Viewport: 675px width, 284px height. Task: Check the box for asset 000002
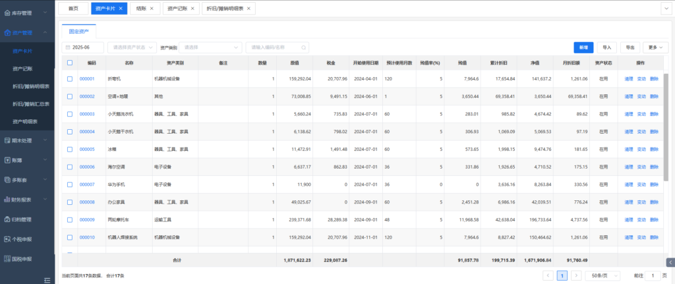tap(70, 96)
